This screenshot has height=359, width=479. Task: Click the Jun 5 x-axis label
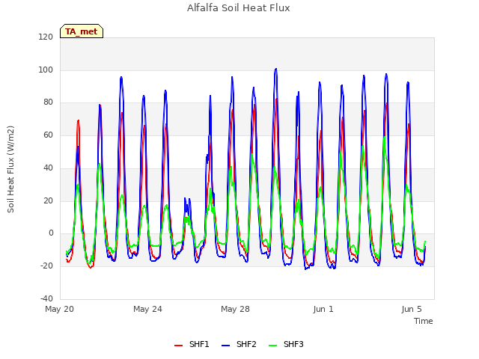[x=412, y=309]
